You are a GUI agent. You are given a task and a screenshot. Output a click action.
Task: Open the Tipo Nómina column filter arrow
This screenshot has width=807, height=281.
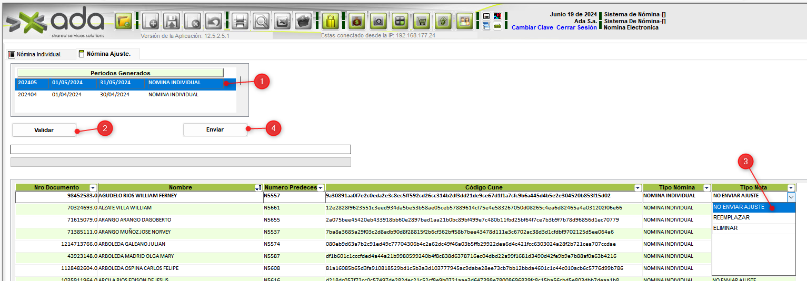[706, 188]
